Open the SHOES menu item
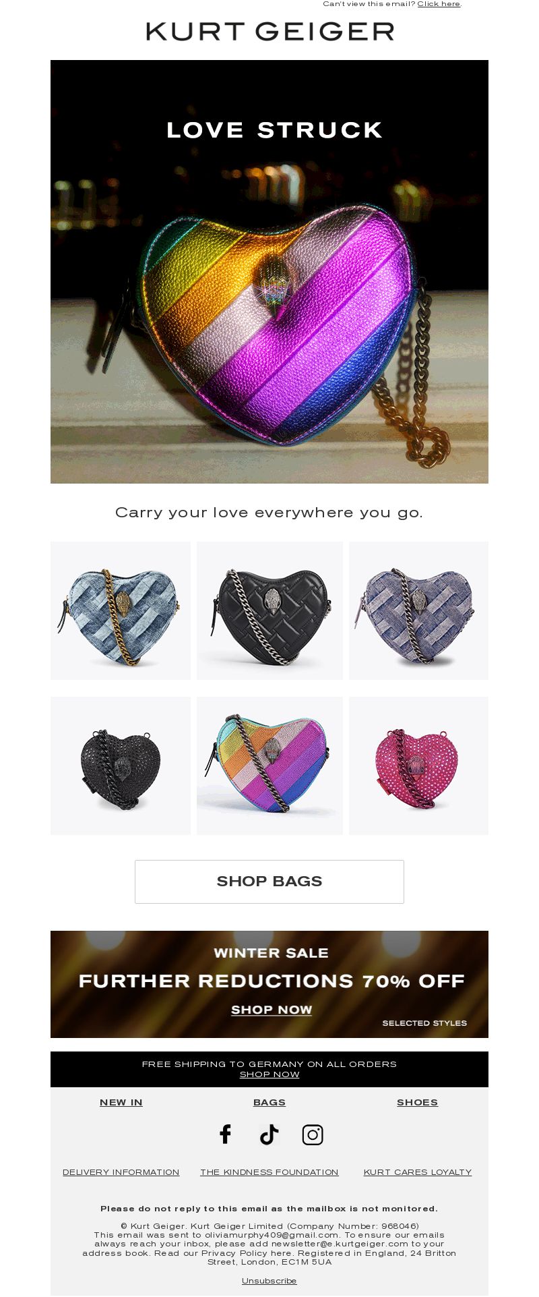The width and height of the screenshot is (539, 1297). tap(417, 1102)
